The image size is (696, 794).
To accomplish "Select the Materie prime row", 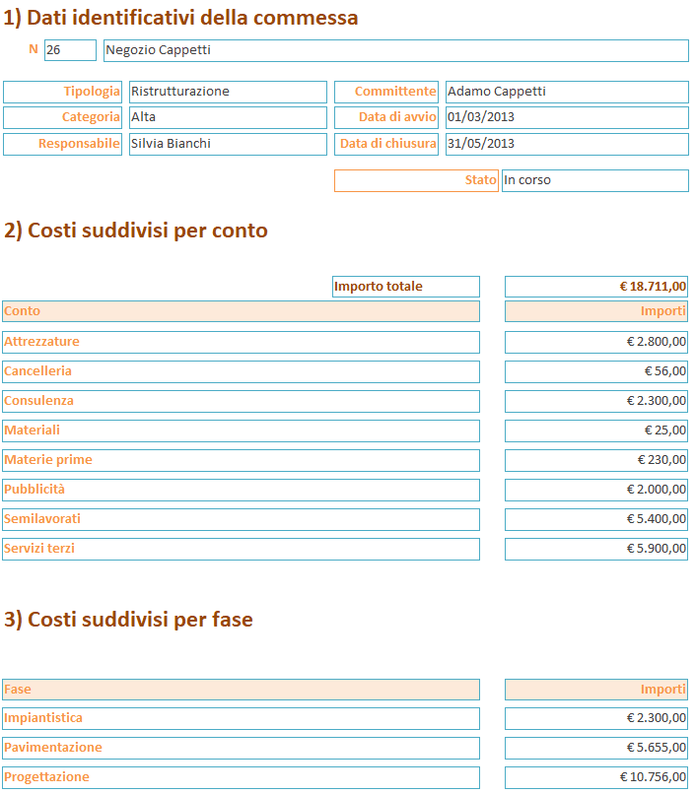I will [x=241, y=460].
